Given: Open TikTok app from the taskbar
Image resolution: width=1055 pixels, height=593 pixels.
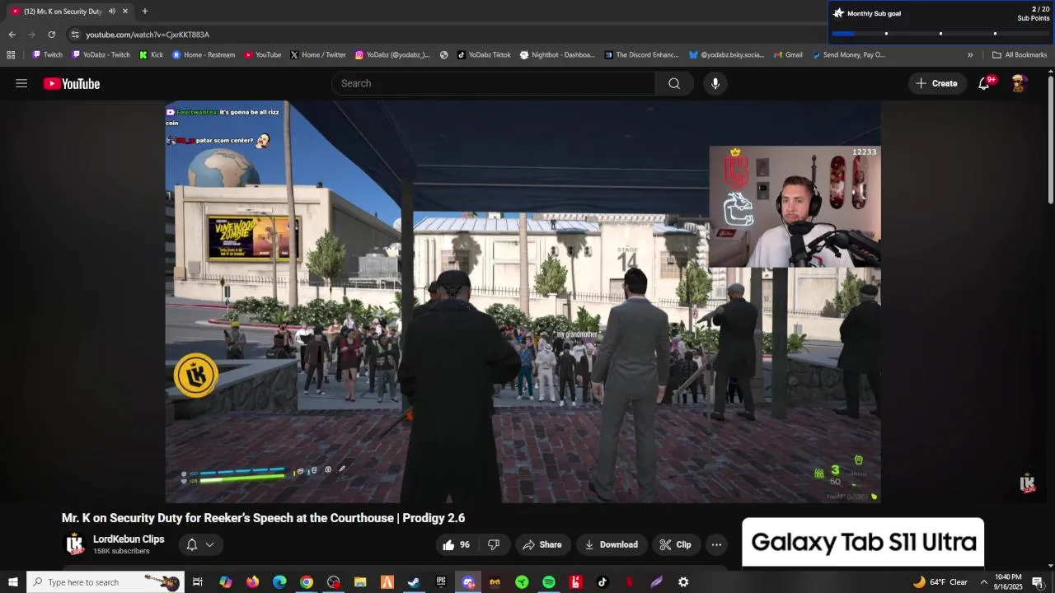Looking at the screenshot, I should pyautogui.click(x=603, y=582).
